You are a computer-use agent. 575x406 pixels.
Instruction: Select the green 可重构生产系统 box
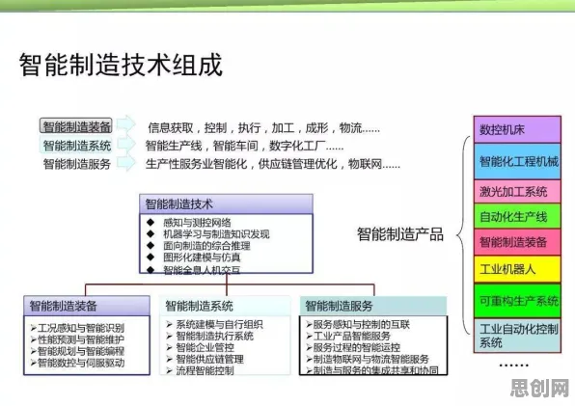[517, 301]
